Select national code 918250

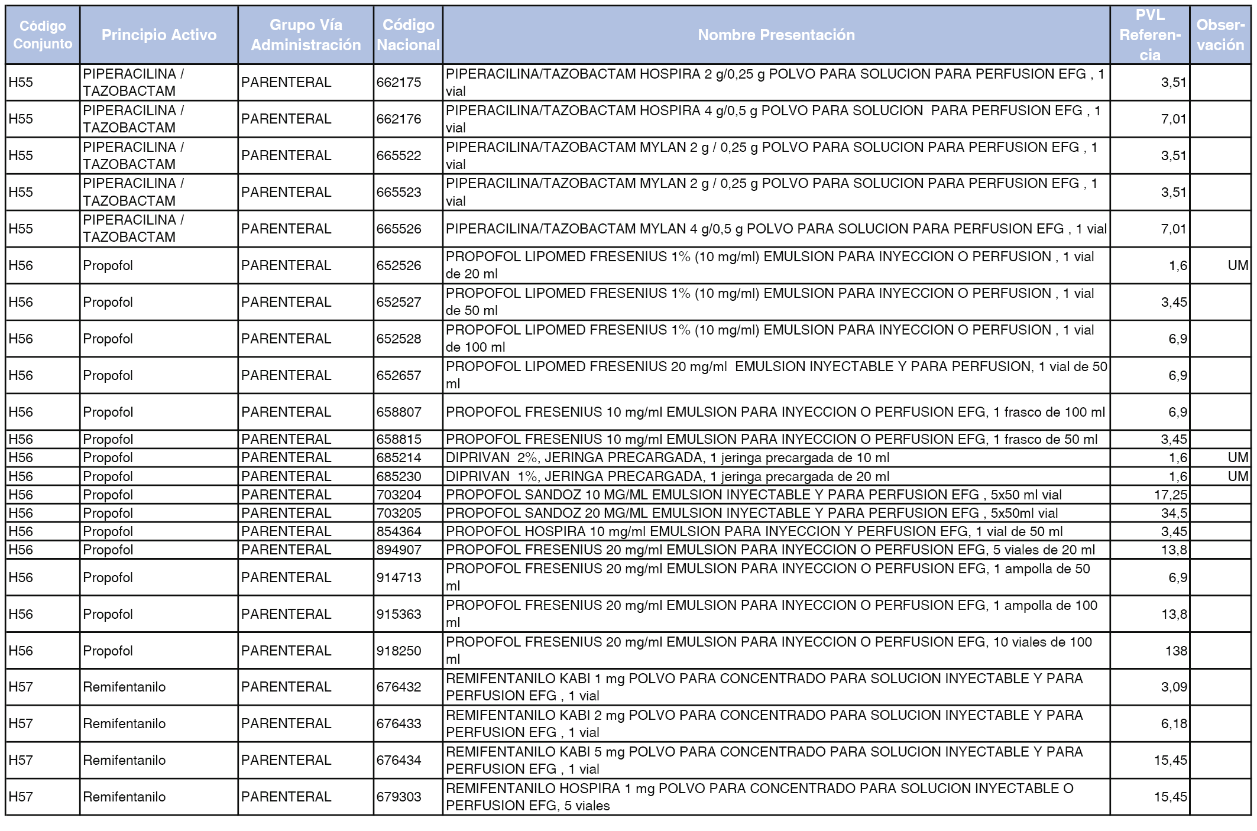coord(399,651)
